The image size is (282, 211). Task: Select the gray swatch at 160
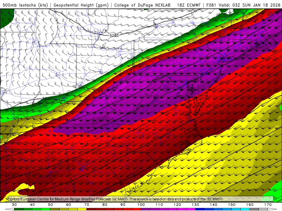pyautogui.click(x=254, y=209)
